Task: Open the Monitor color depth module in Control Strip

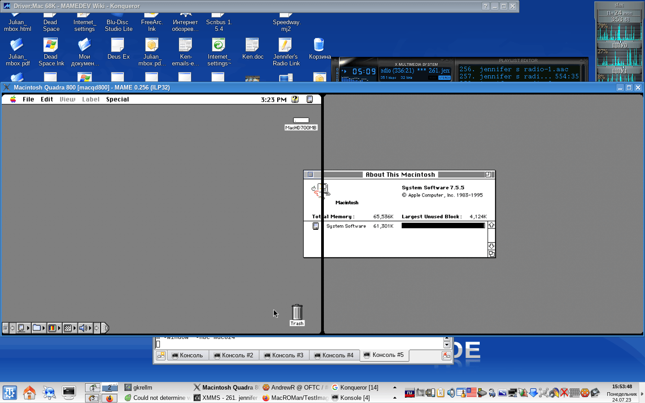Action: pos(54,328)
